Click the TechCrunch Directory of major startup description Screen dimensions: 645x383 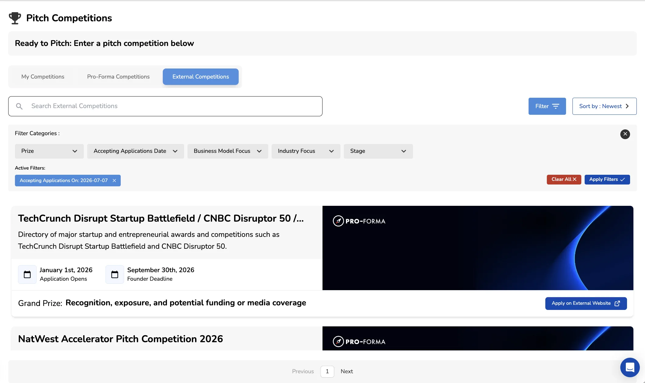(149, 241)
